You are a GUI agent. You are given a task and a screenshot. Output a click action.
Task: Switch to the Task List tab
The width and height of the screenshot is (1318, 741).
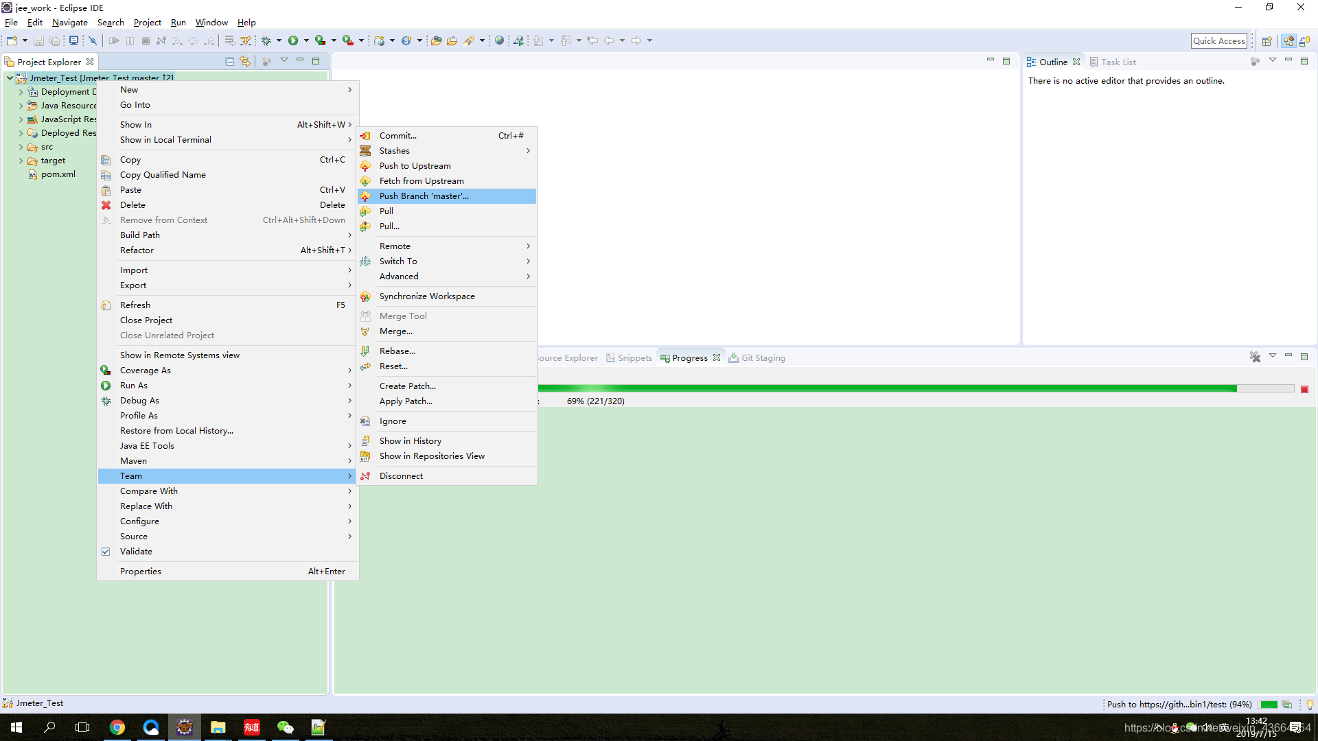click(1113, 62)
